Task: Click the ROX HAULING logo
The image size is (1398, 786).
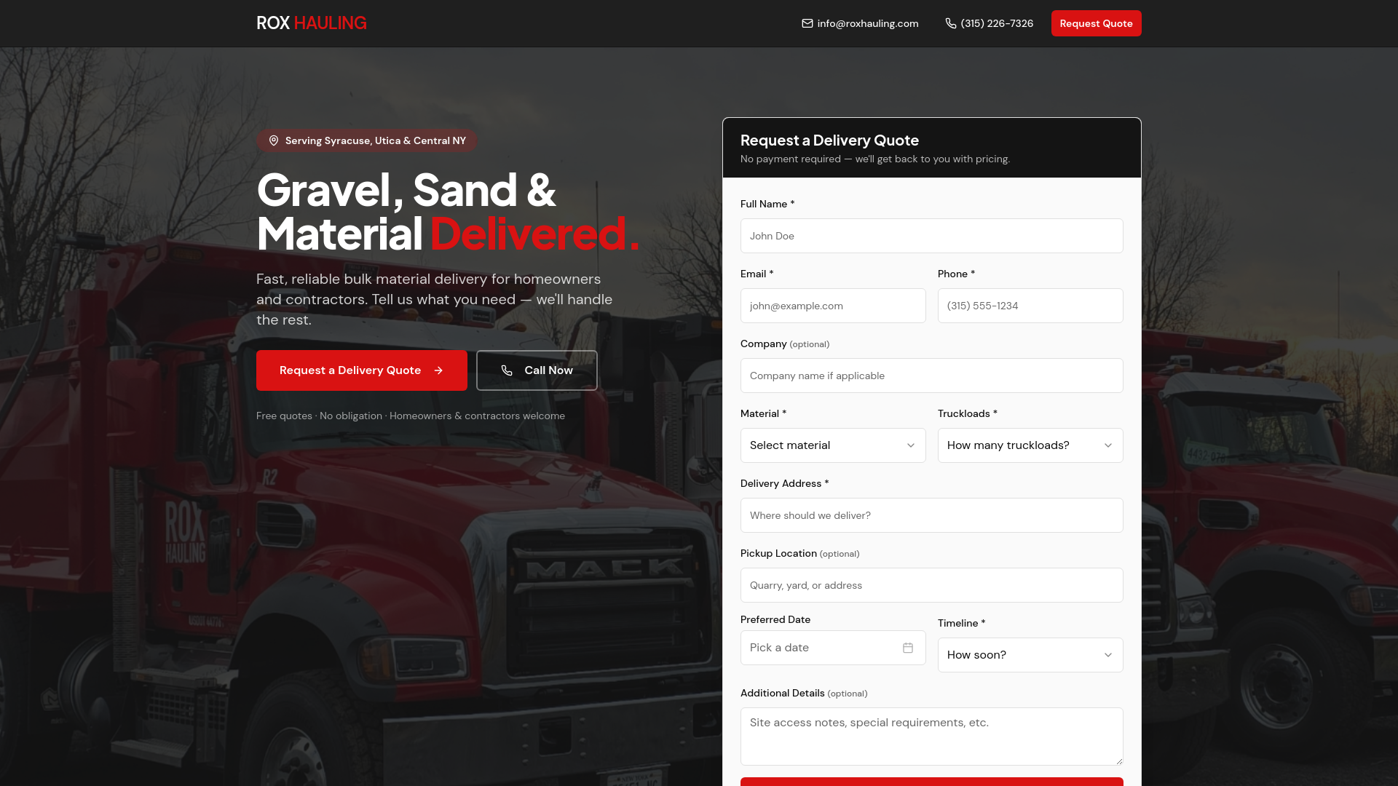Action: click(312, 23)
